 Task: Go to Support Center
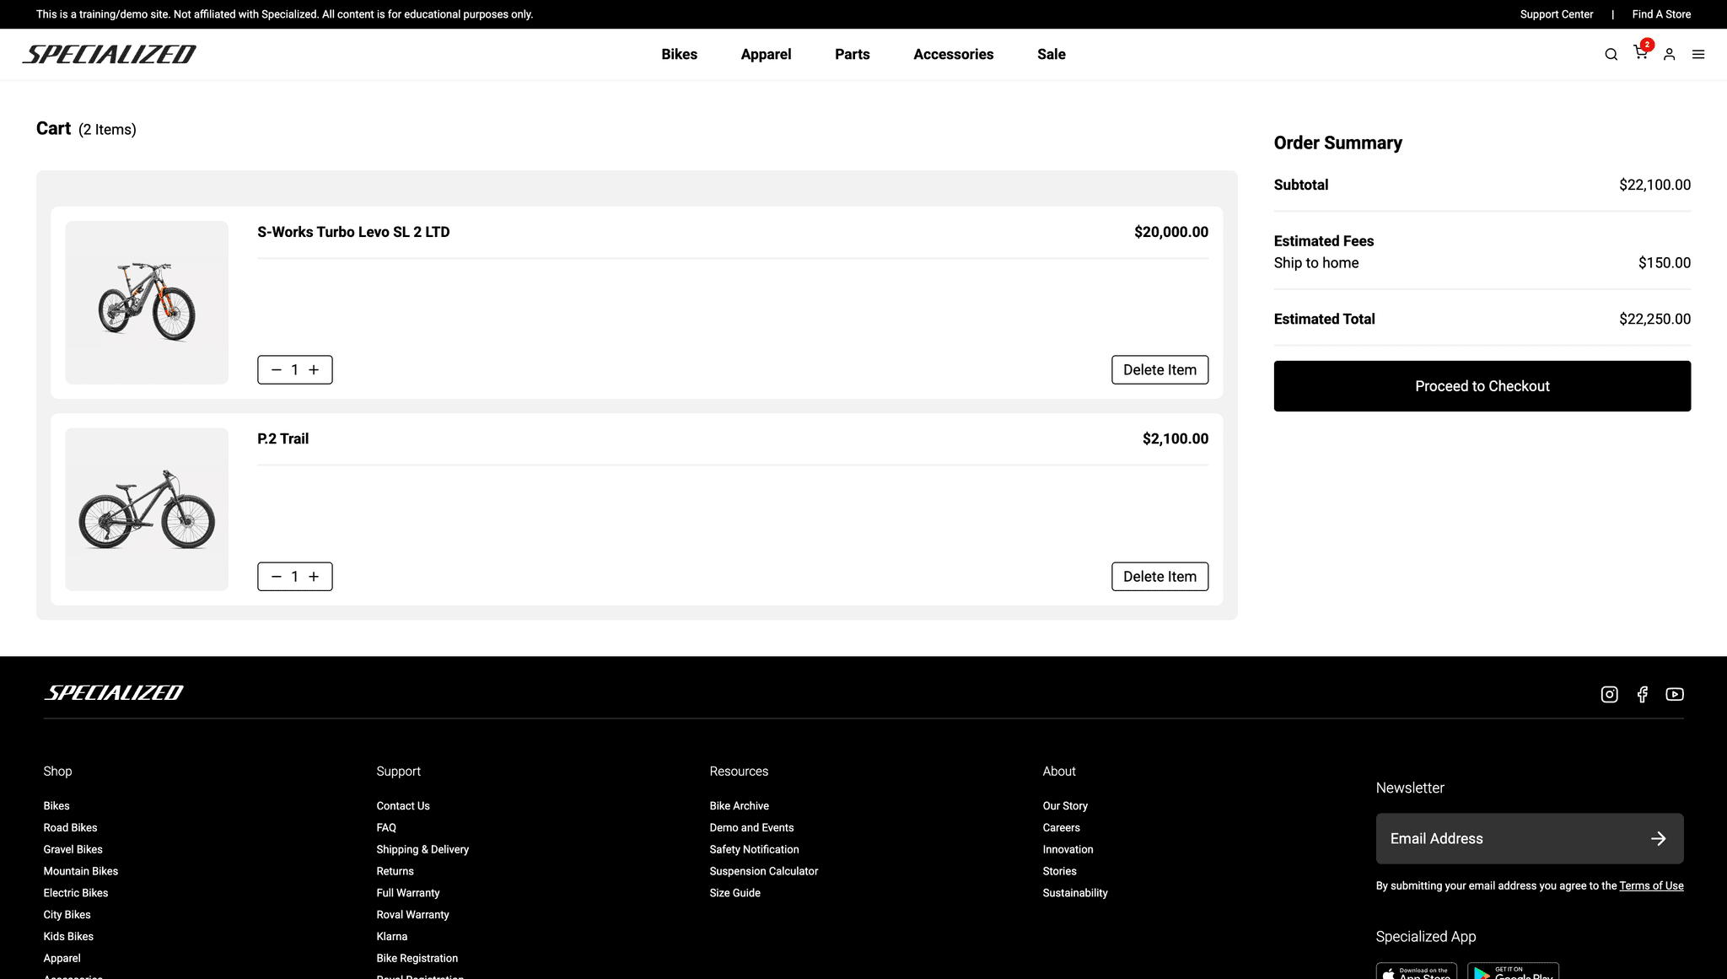[1556, 14]
